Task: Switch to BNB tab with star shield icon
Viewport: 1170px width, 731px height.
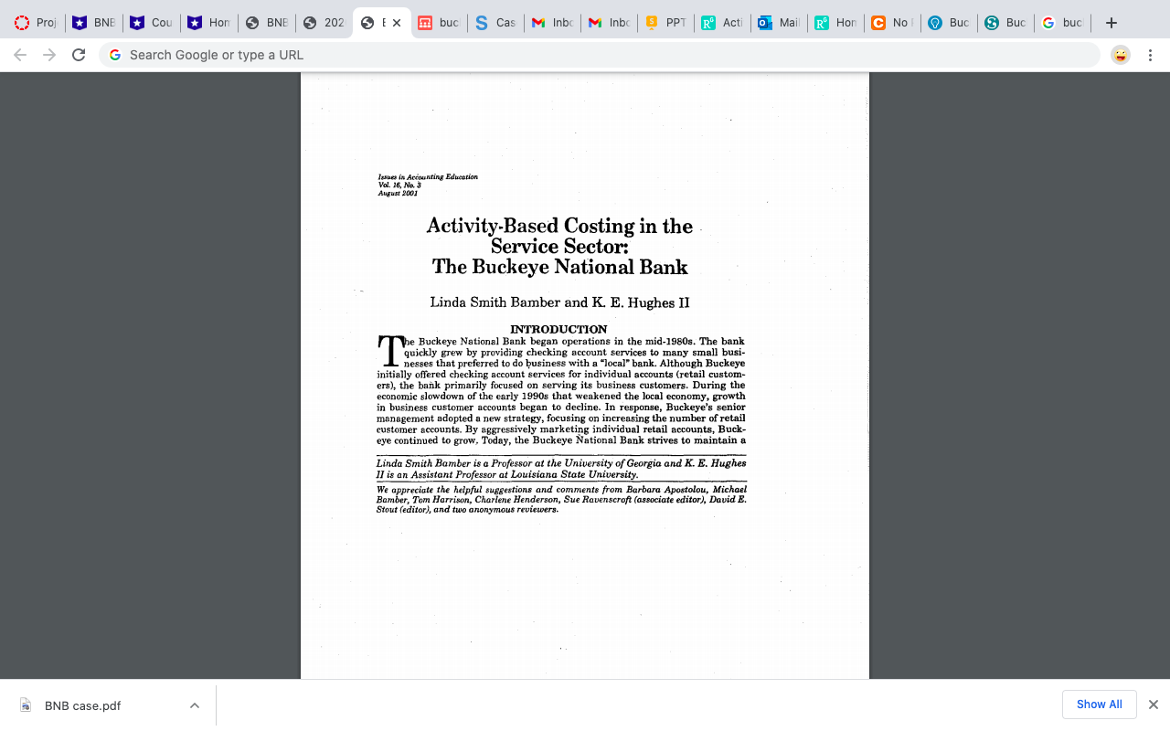Action: [93, 23]
